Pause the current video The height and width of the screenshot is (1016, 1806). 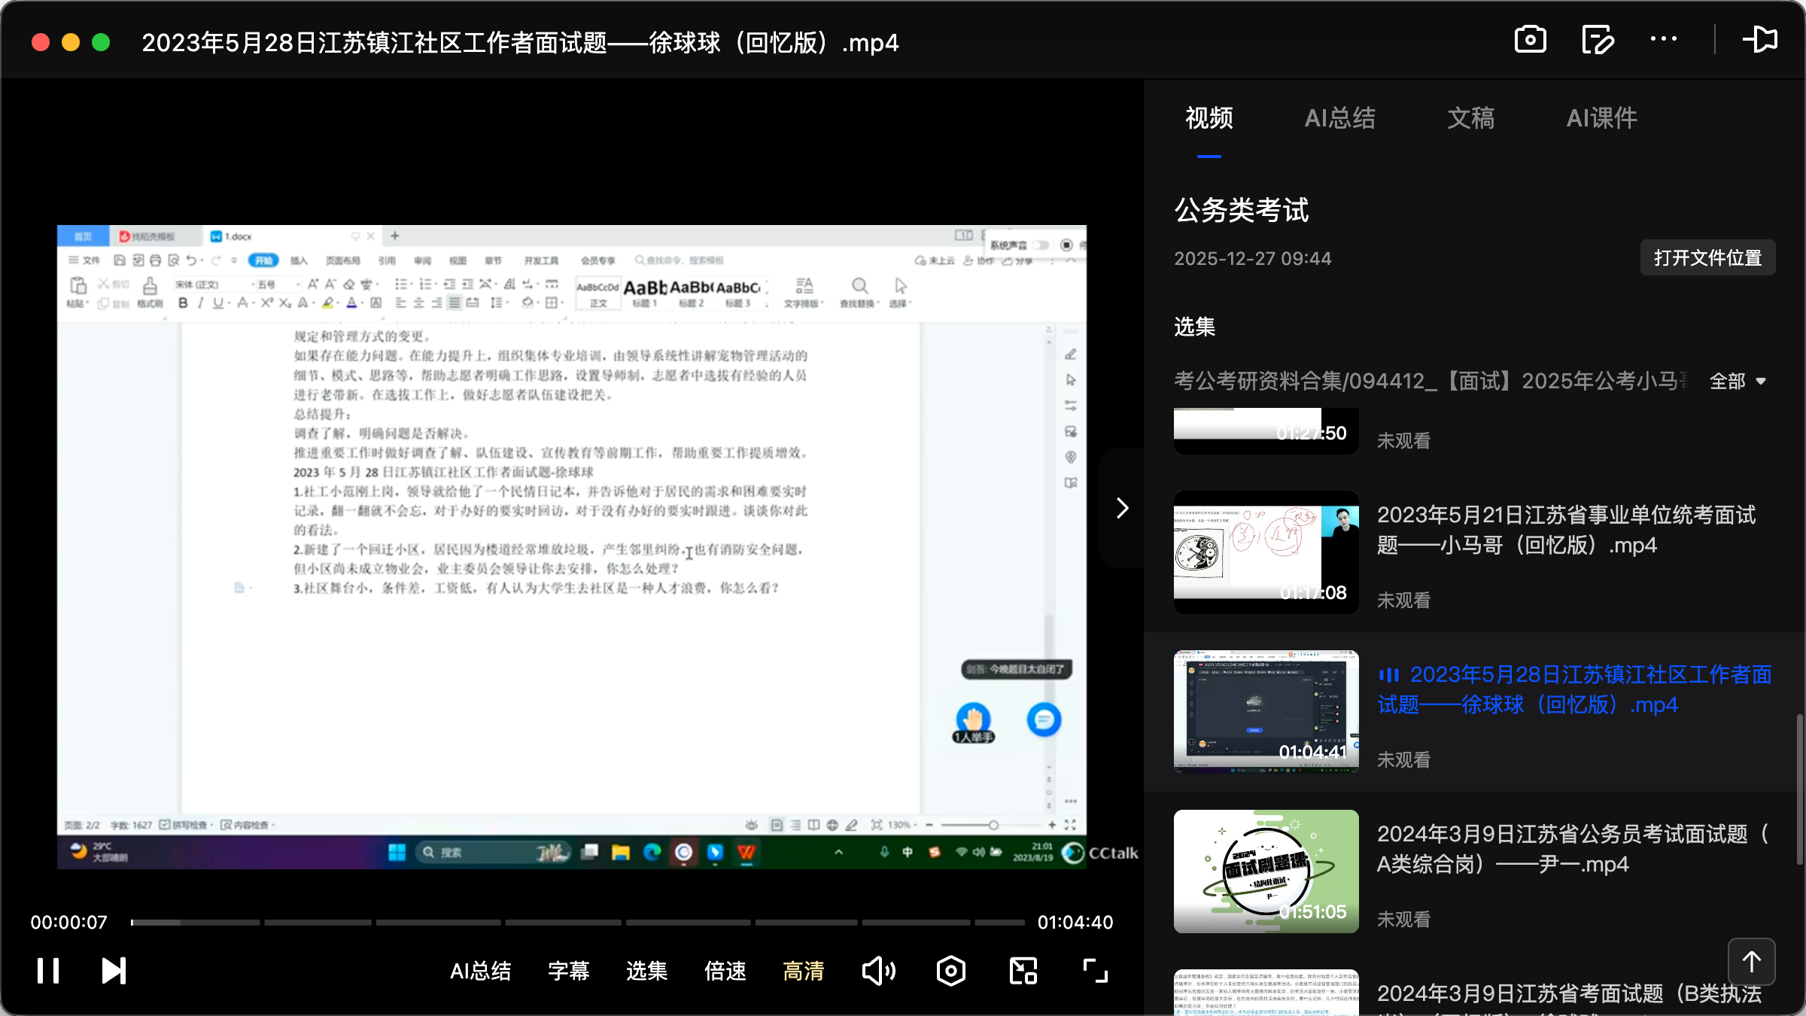(47, 970)
